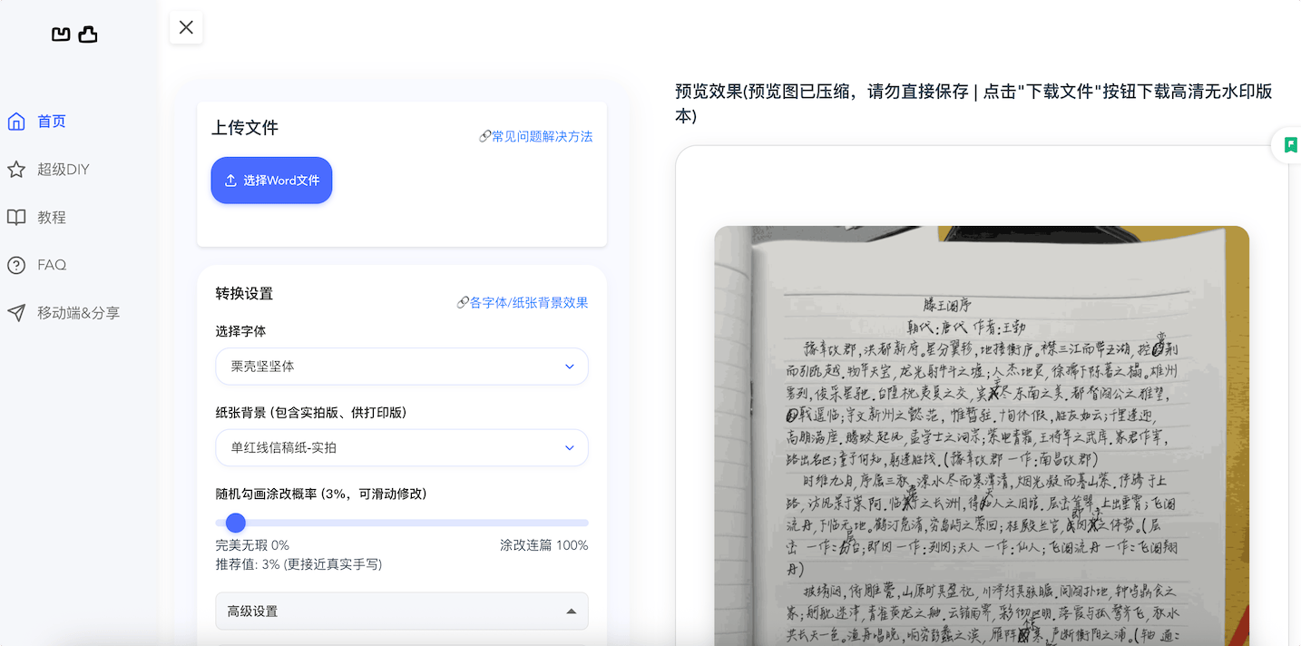1301x646 pixels.
Task: Go to 教程 in the sidebar
Action: click(52, 218)
